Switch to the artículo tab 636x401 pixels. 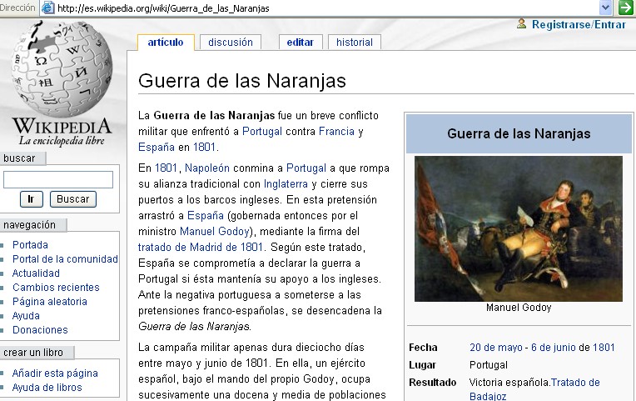click(166, 43)
